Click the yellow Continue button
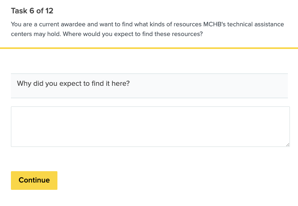This screenshot has width=298, height=206. [x=34, y=181]
